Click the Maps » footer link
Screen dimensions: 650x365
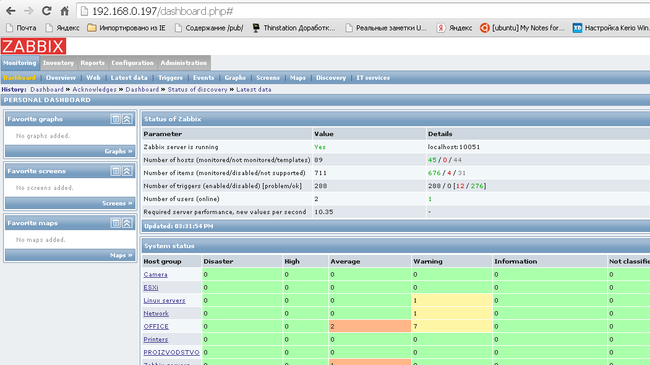pyautogui.click(x=121, y=255)
